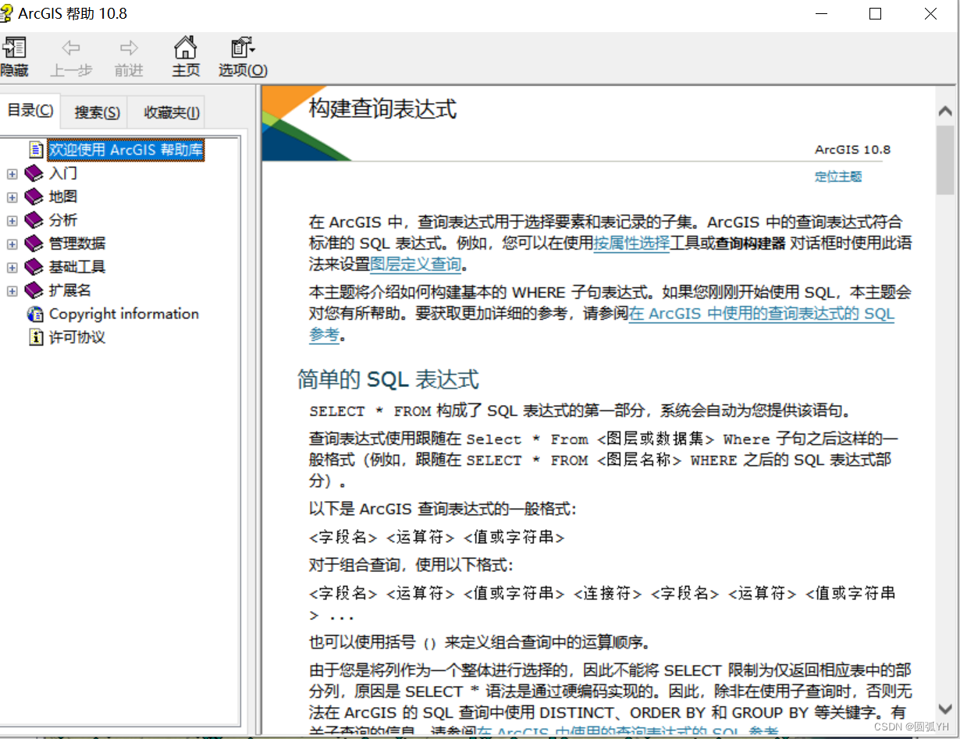This screenshot has height=739, width=960.
Task: Click the page icon beside 欢迎使用 ArcGIS 帮助库
Action: [x=35, y=149]
